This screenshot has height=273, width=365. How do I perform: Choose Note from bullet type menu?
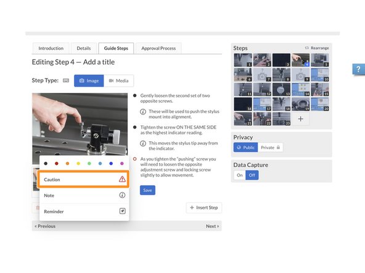point(84,196)
